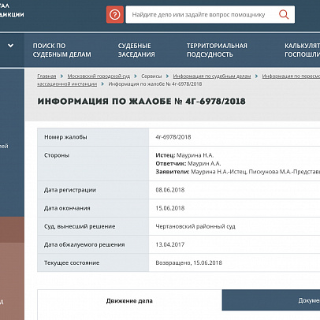Open Информация по судебным делам breadcrumb
Image resolution: width=320 pixels, height=320 pixels.
[212, 76]
